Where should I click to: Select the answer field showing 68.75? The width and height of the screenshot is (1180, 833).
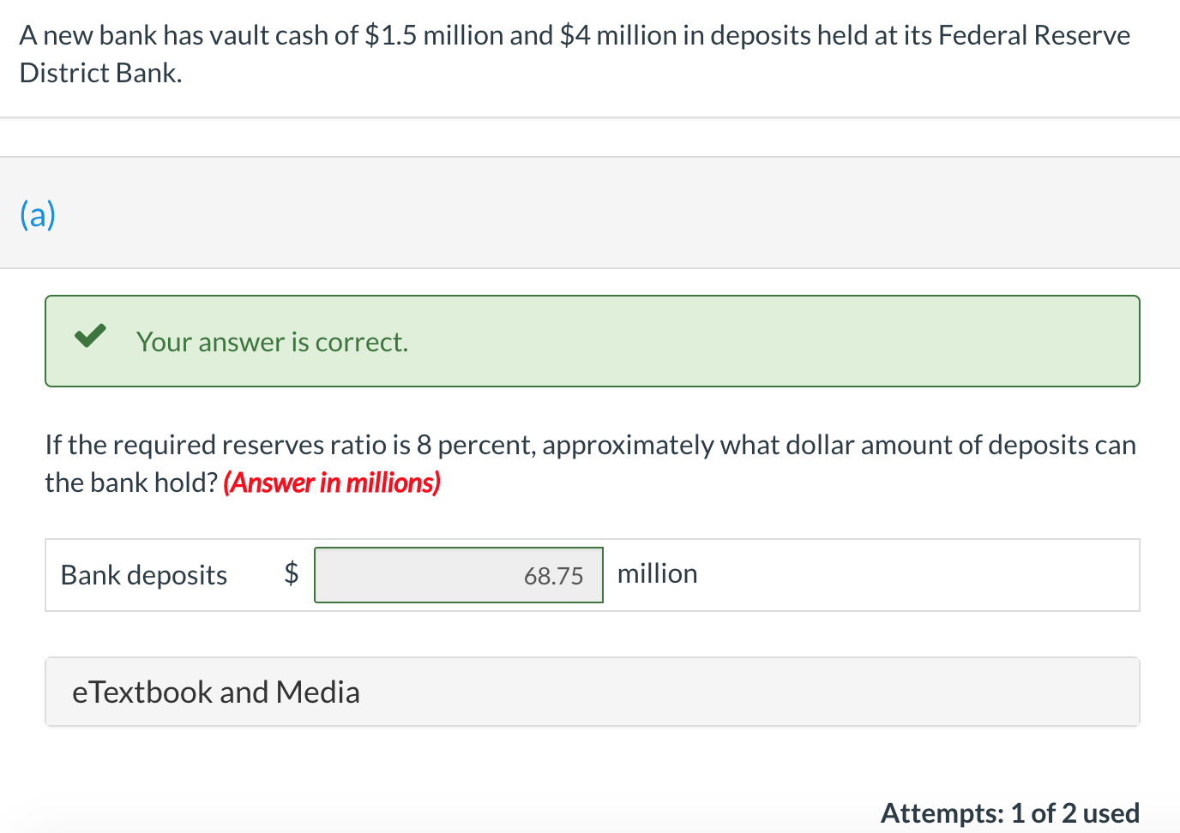459,575
